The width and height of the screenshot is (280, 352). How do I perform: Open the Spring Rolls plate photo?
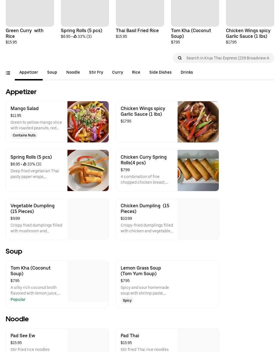(88, 170)
